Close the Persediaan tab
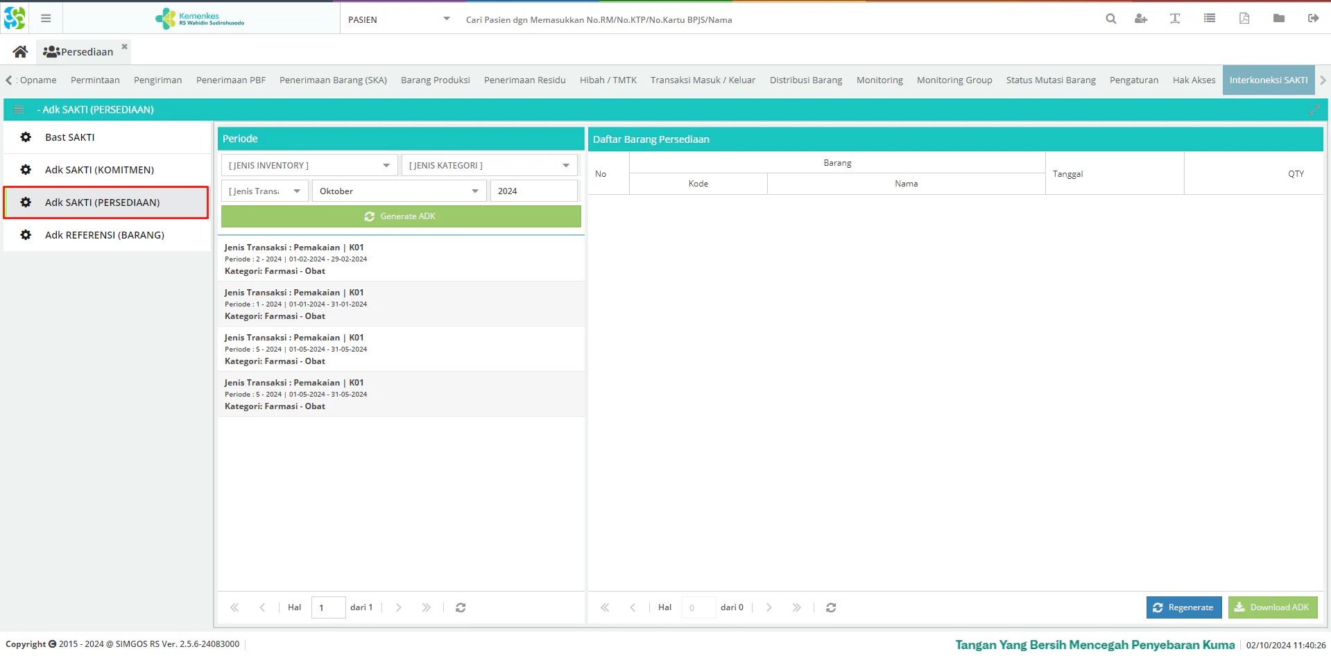Screen dimensions: 1331x656 point(125,46)
